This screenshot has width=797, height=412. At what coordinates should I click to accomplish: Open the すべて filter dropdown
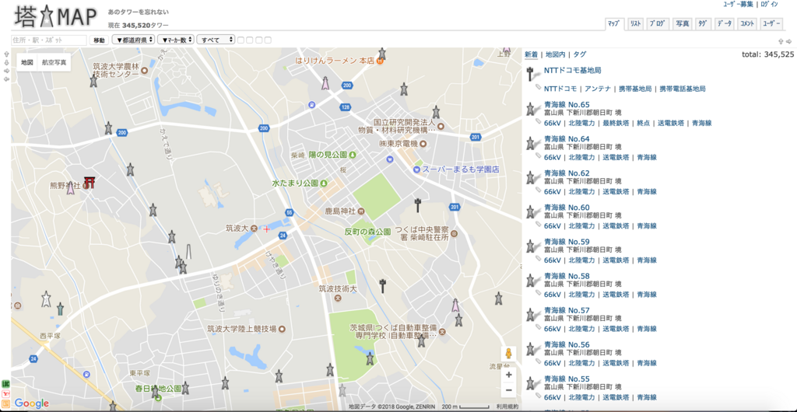tap(216, 40)
